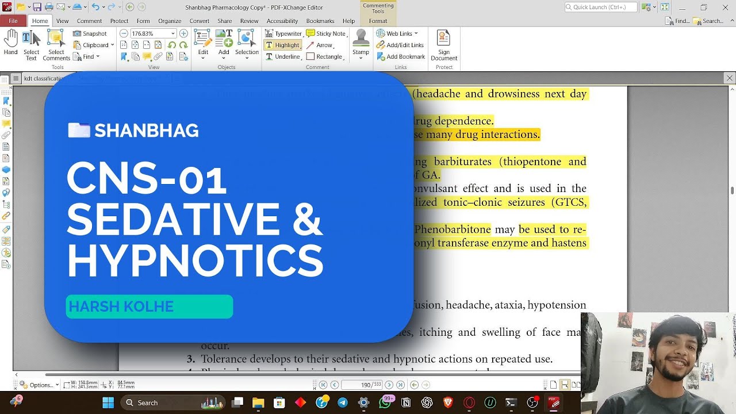The height and width of the screenshot is (414, 736).
Task: Open the Format commenting tools tab
Action: pyautogui.click(x=378, y=21)
